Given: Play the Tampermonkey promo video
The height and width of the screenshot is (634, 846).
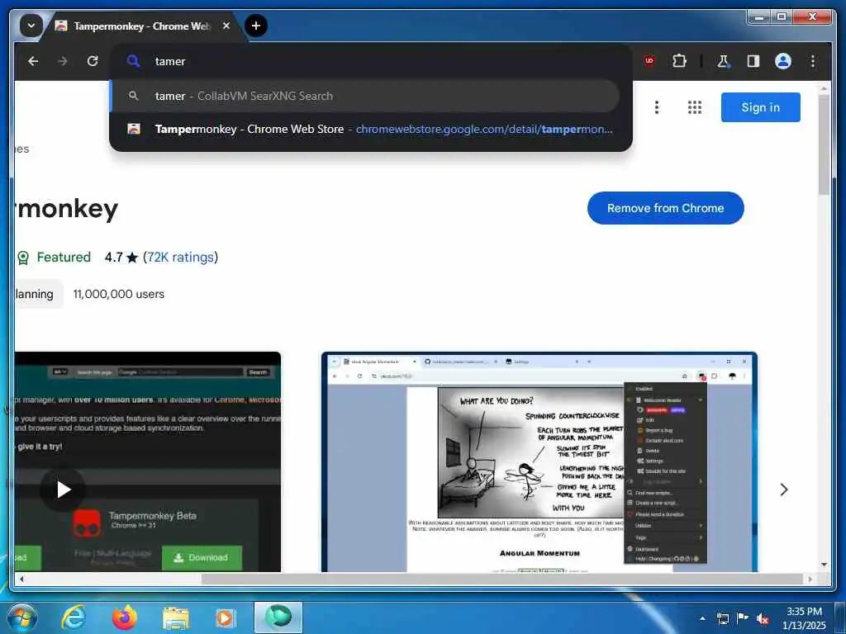Looking at the screenshot, I should (x=63, y=490).
